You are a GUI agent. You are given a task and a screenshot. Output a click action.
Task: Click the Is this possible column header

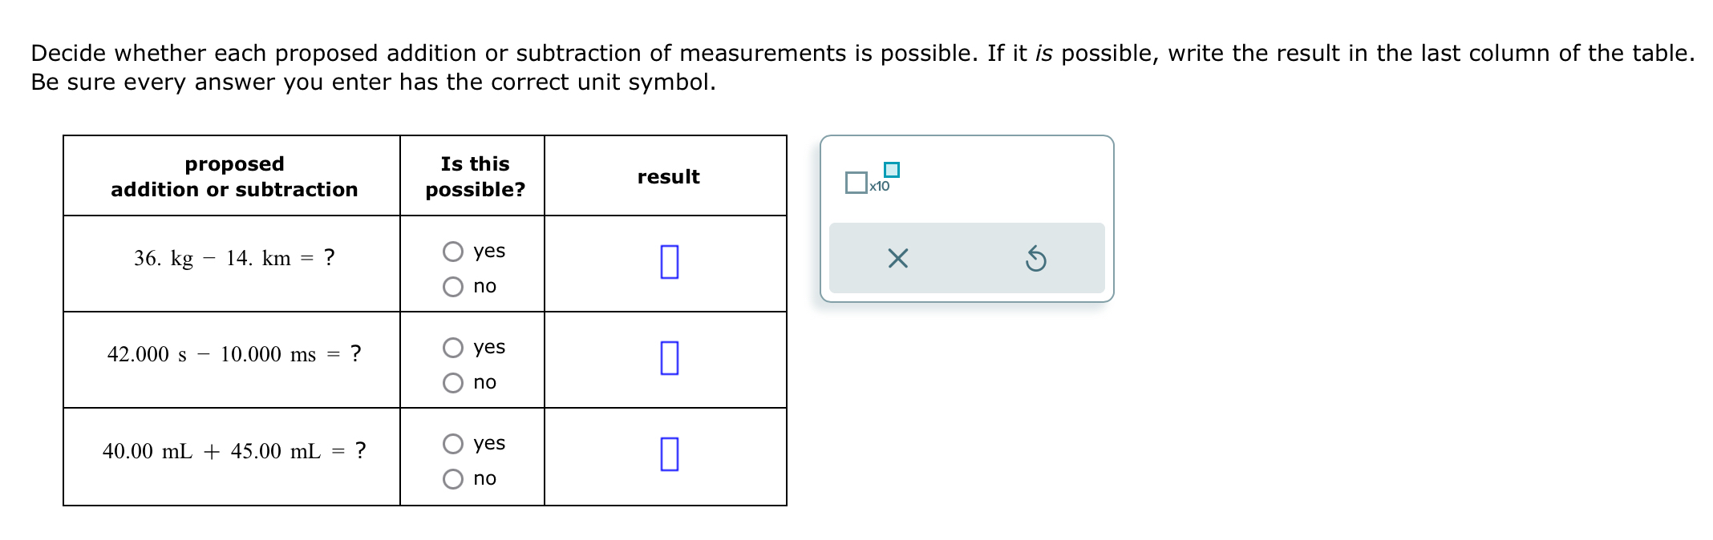pyautogui.click(x=475, y=176)
